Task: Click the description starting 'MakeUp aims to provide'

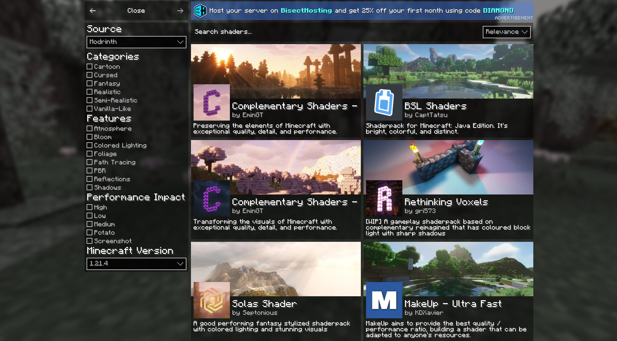Action: (446, 329)
